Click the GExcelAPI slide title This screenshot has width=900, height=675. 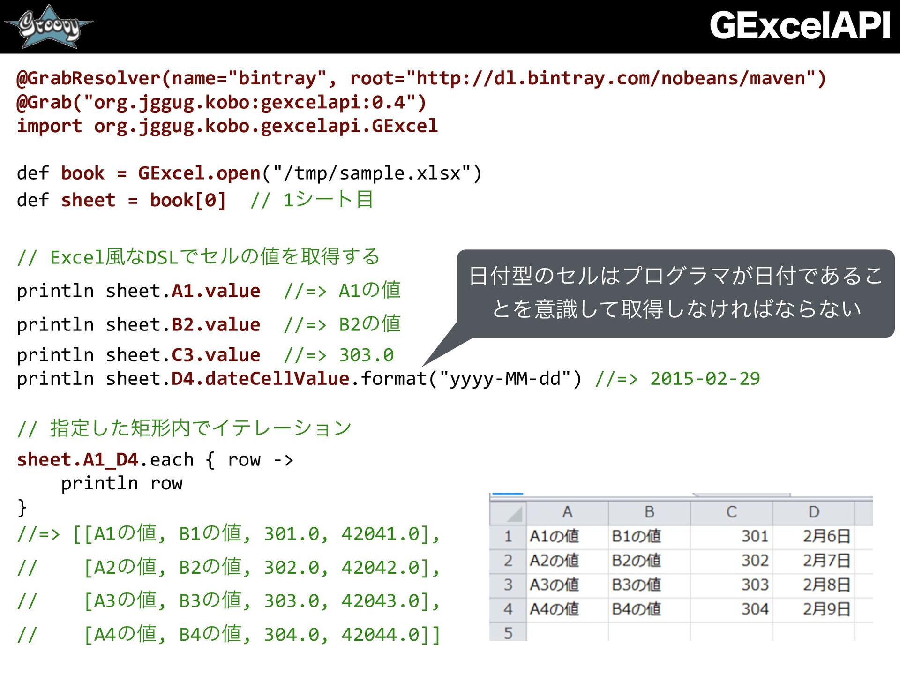pos(800,25)
